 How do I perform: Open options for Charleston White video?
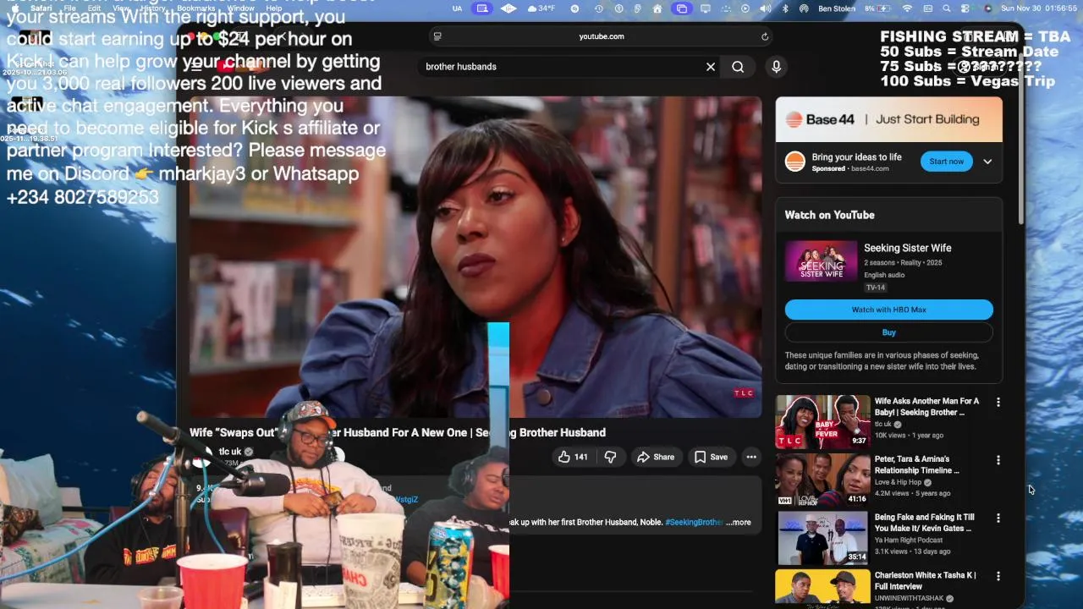click(998, 576)
